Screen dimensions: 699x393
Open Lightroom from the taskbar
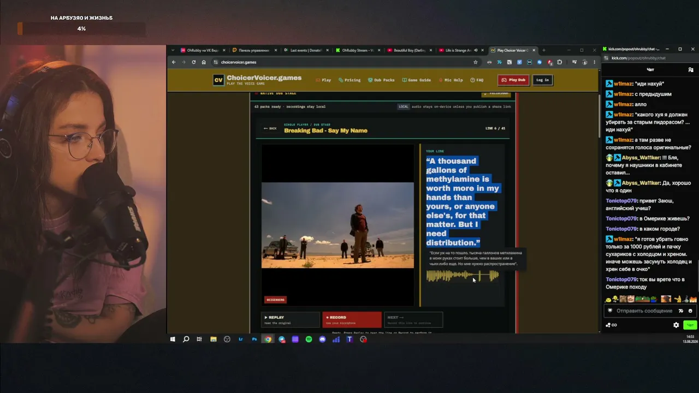pyautogui.click(x=240, y=339)
